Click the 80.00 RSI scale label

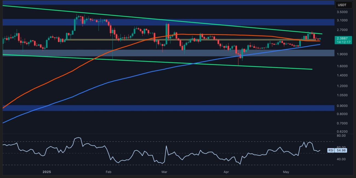tap(342, 136)
